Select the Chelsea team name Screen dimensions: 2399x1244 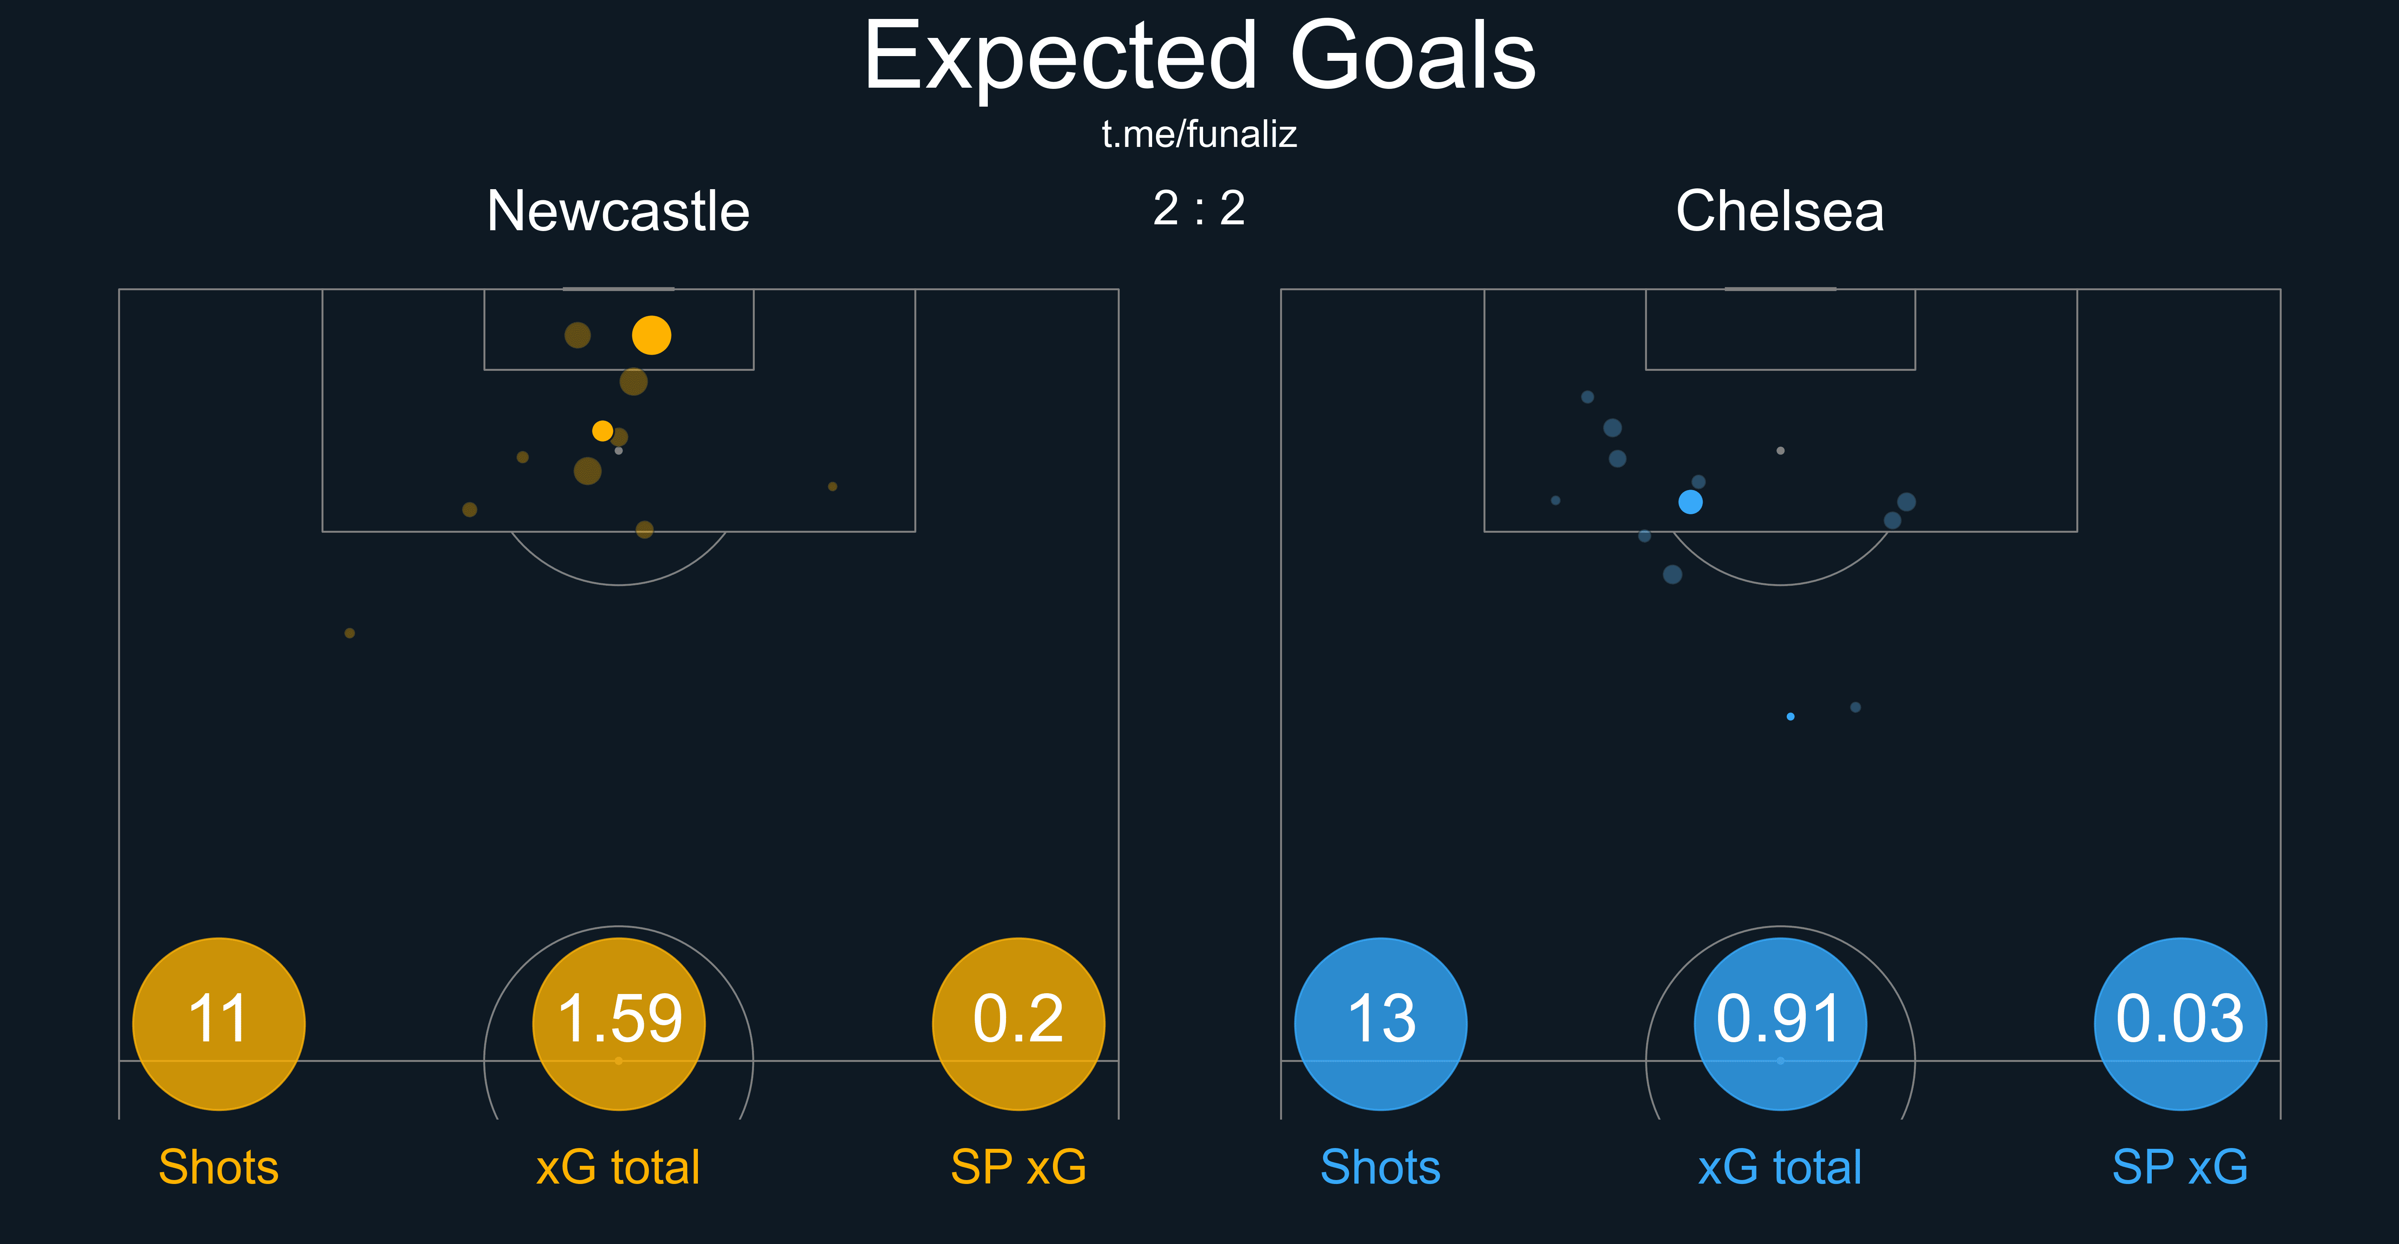click(1779, 211)
